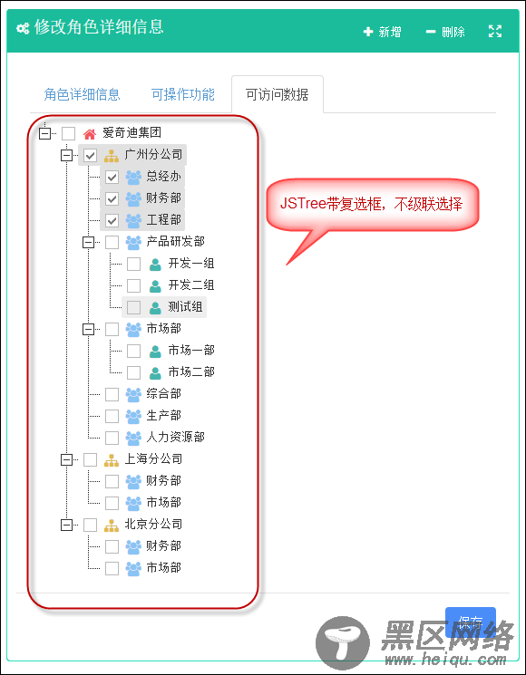Uncheck the 广州分公司 checkbox
Image resolution: width=526 pixels, height=675 pixels.
[90, 156]
